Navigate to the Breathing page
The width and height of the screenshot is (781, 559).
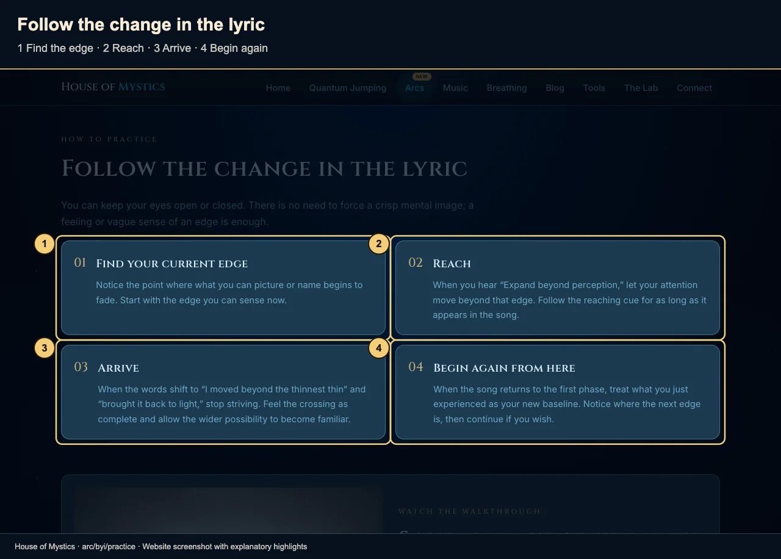[506, 88]
